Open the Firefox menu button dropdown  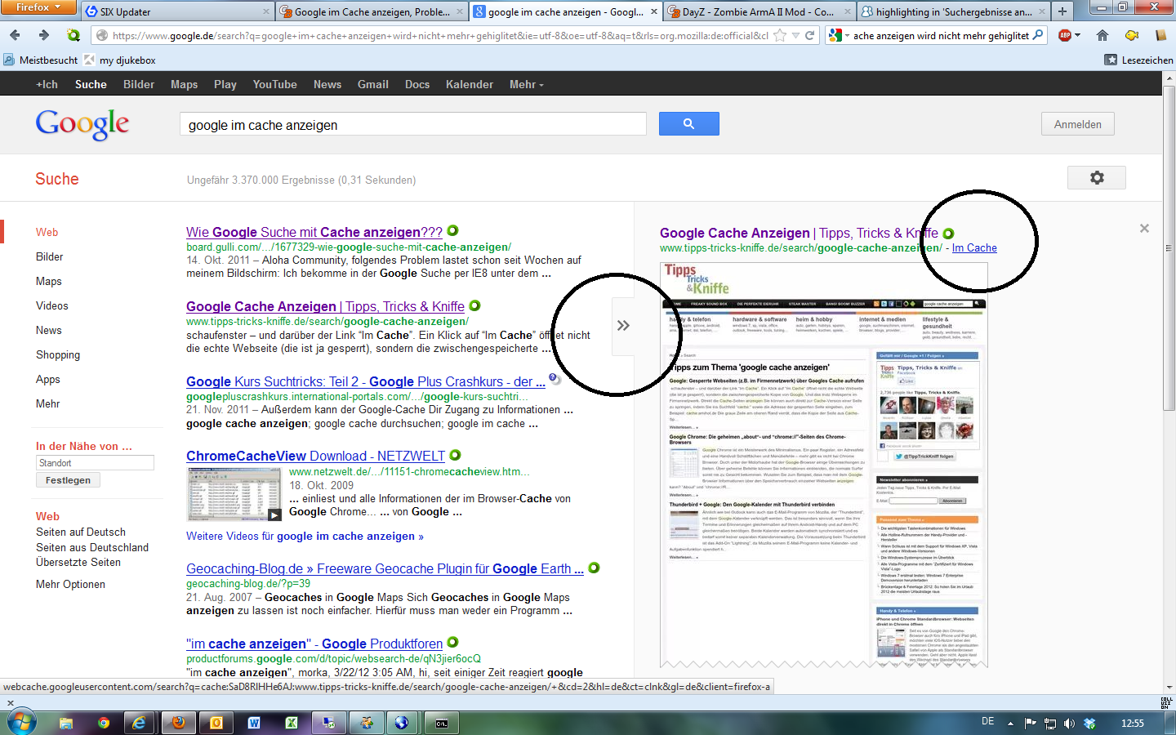coord(38,7)
